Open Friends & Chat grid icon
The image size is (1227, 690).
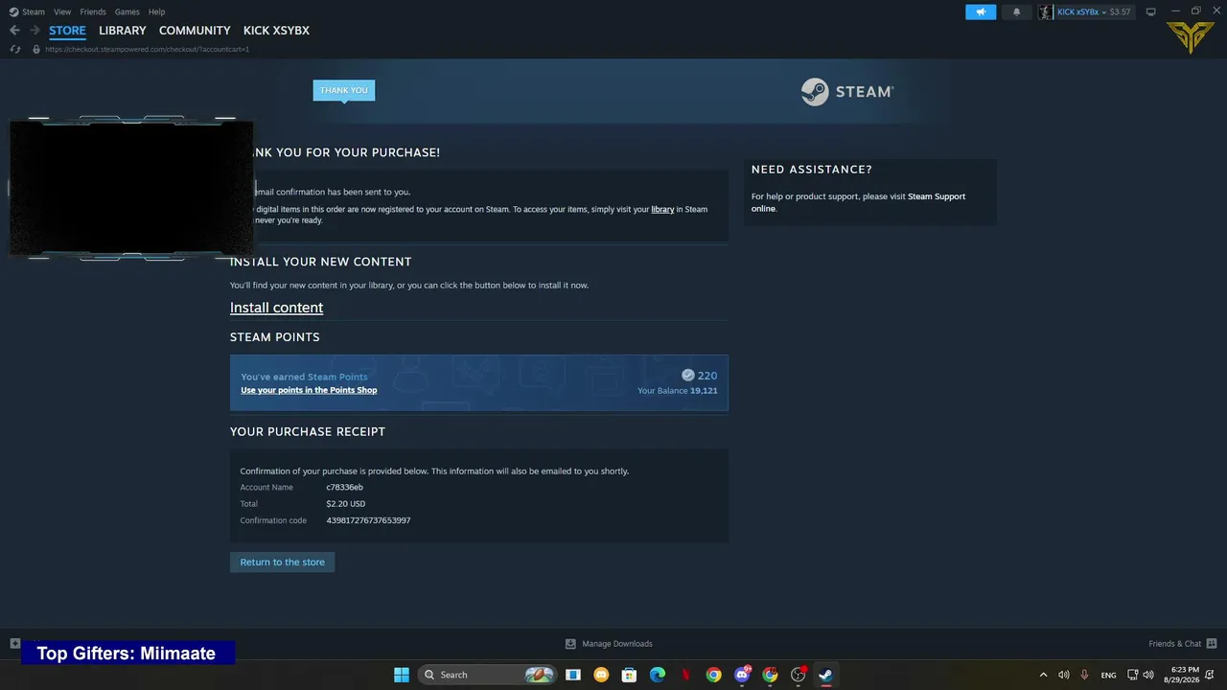[1212, 643]
